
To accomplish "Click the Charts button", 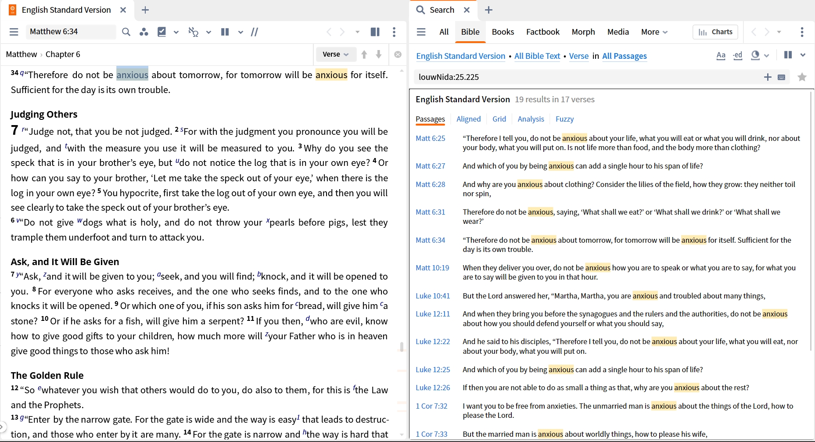I will click(x=715, y=32).
